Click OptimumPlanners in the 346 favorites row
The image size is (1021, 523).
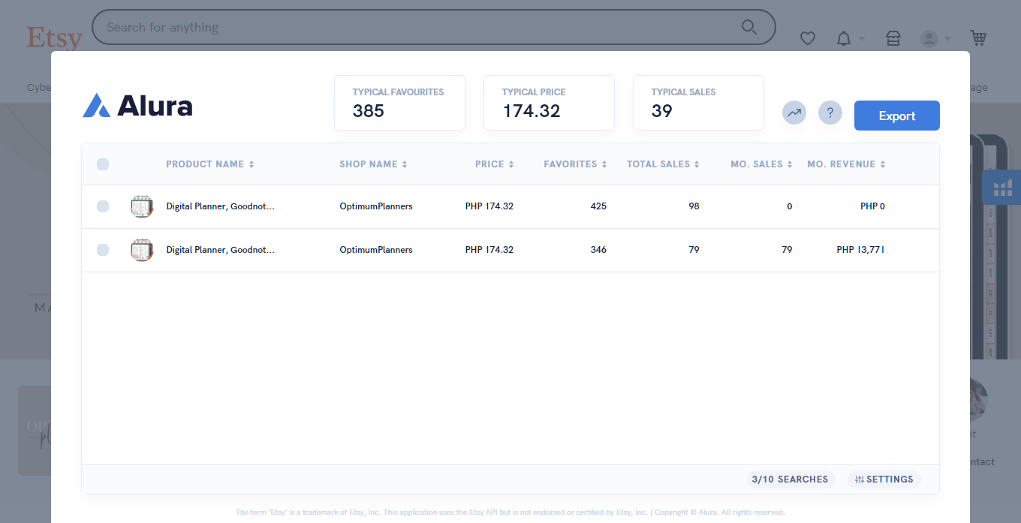(376, 250)
